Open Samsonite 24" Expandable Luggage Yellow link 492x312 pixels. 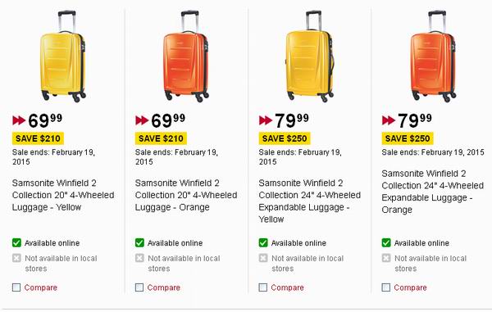pos(310,201)
